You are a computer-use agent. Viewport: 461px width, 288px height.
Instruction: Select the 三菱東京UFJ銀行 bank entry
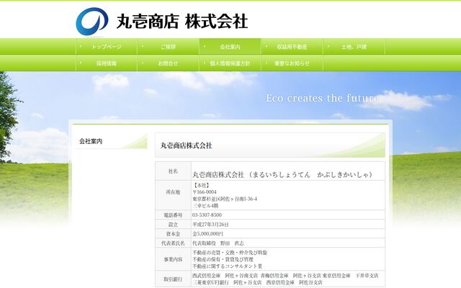(x=227, y=282)
